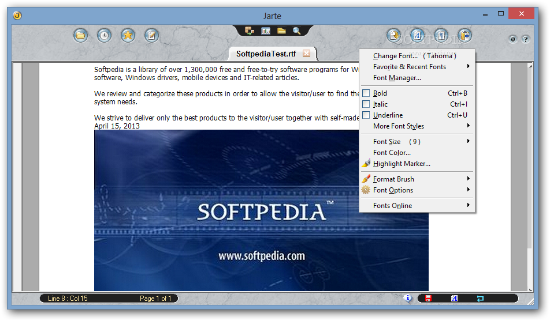Click the Insert page with arrow icon
This screenshot has height=321, width=550.
(x=394, y=35)
